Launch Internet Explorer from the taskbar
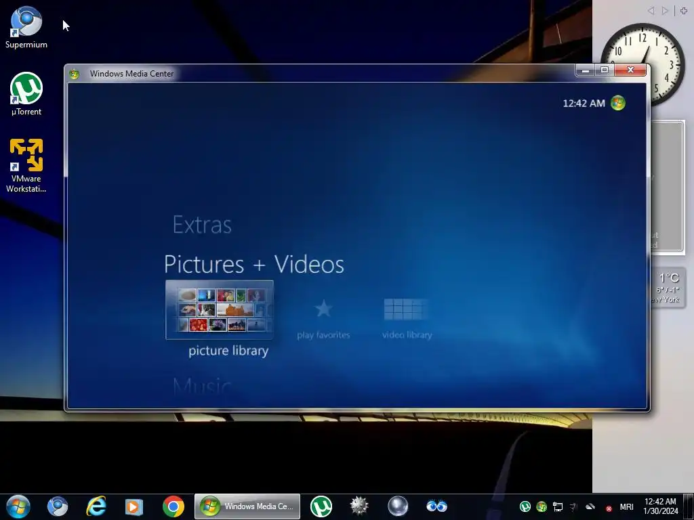 pos(96,506)
